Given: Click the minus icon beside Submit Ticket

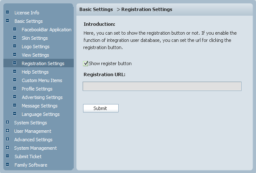Looking at the screenshot, I should coord(8,156).
